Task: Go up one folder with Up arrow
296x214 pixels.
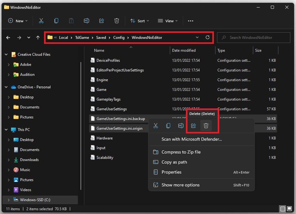Action: (x=38, y=38)
